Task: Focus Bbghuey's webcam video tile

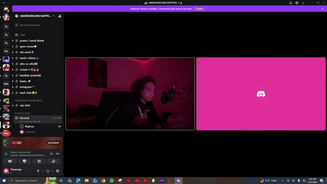Action: coord(130,94)
